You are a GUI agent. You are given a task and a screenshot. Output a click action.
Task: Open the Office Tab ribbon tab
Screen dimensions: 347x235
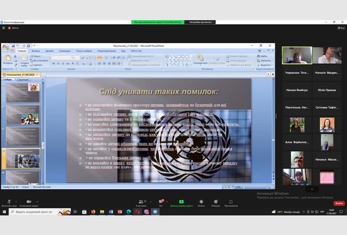tap(137, 51)
